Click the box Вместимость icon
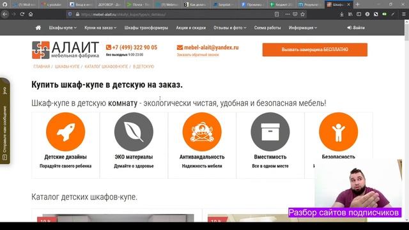The height and width of the screenshot is (230, 409). click(x=270, y=132)
